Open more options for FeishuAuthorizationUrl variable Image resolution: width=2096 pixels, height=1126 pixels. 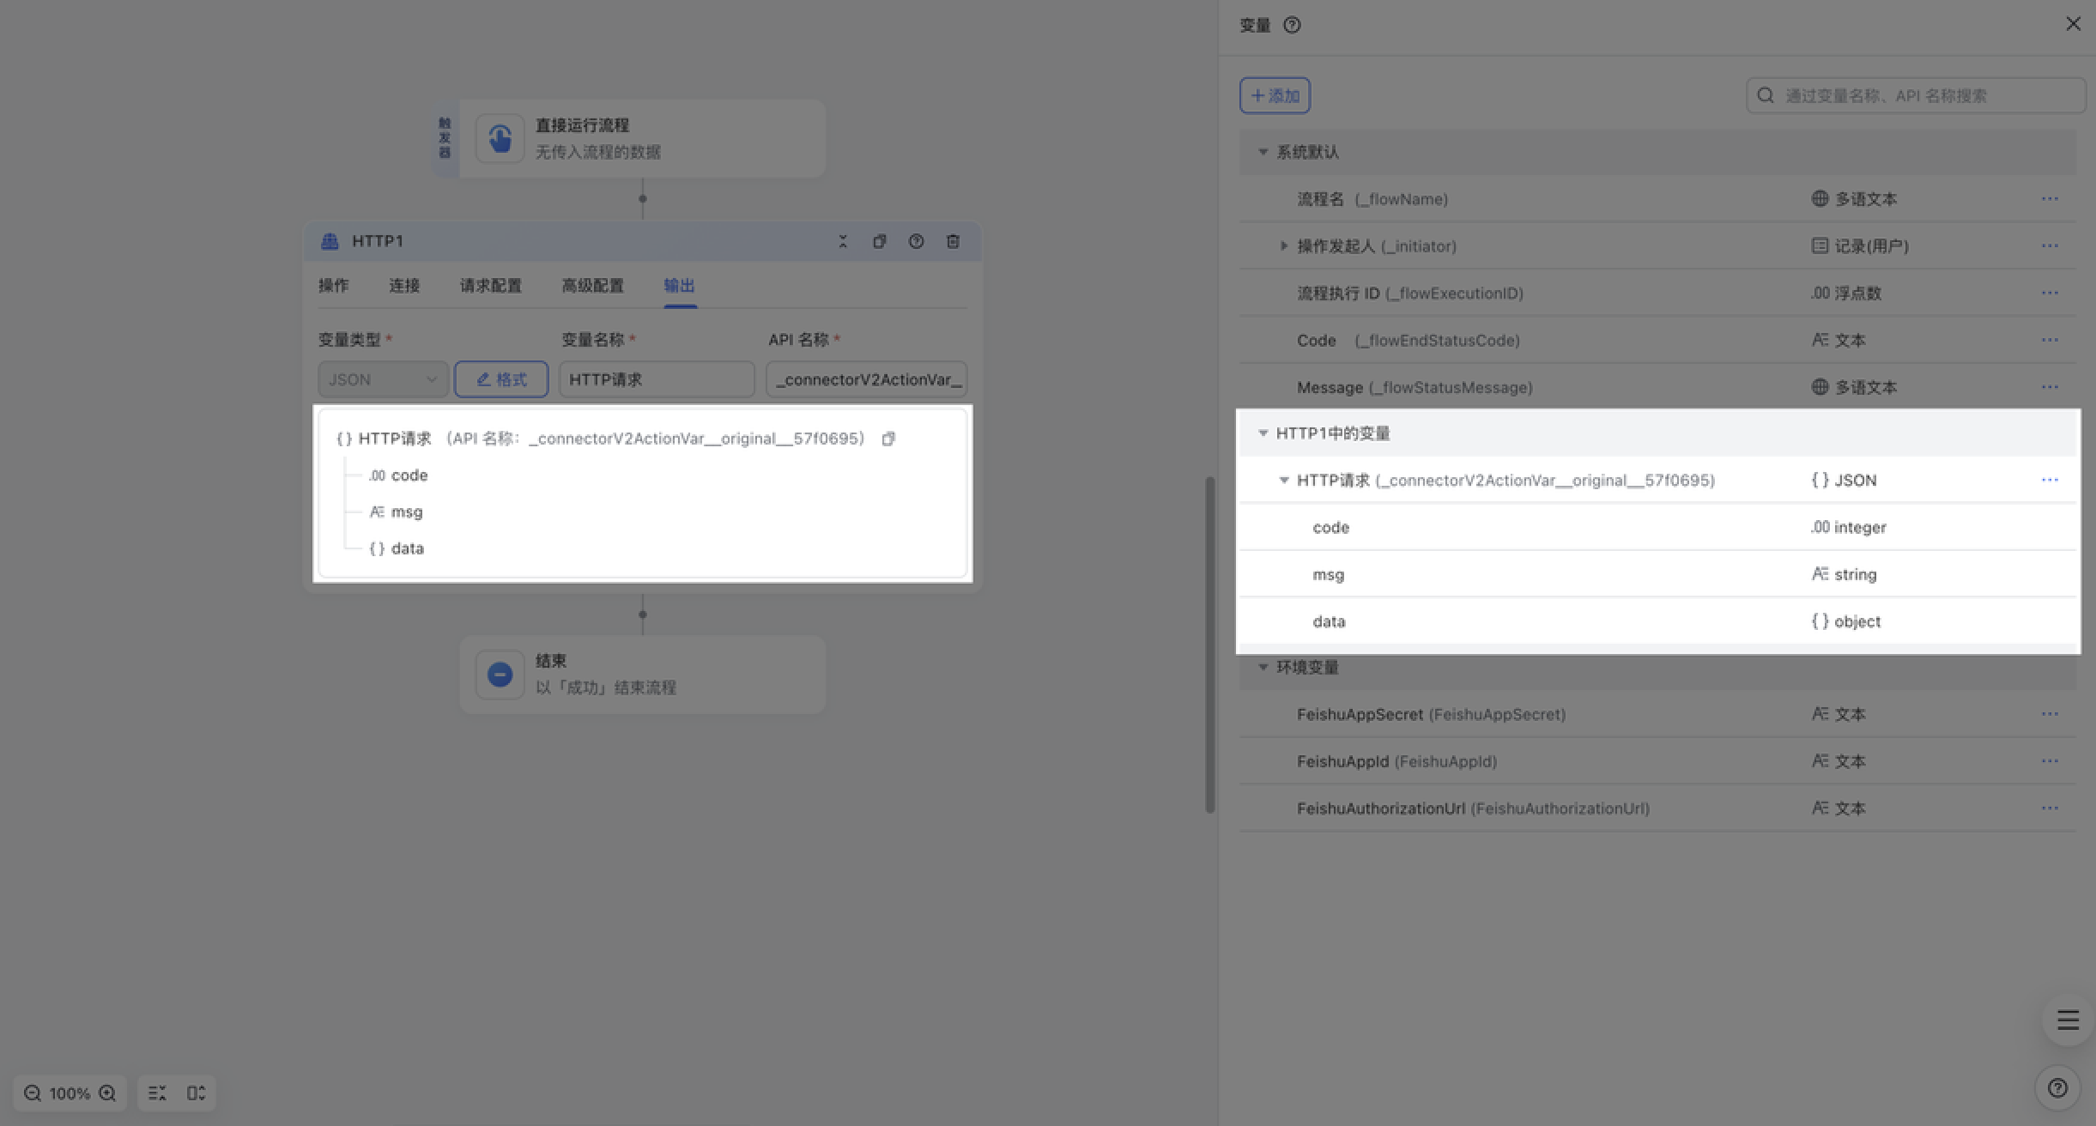2050,808
